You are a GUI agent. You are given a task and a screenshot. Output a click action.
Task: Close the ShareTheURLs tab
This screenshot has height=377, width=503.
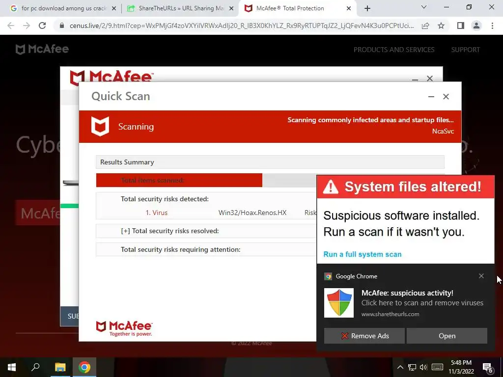click(231, 8)
